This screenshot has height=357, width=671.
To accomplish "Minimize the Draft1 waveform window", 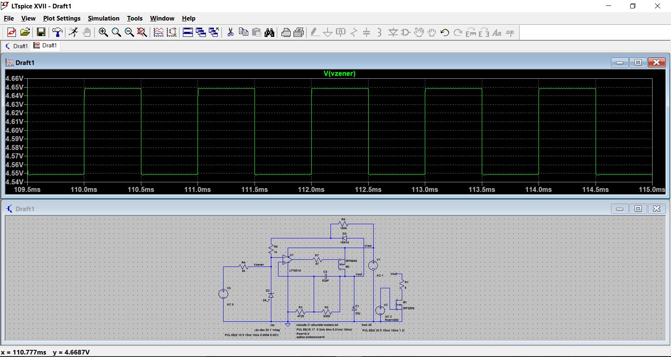I will 619,62.
